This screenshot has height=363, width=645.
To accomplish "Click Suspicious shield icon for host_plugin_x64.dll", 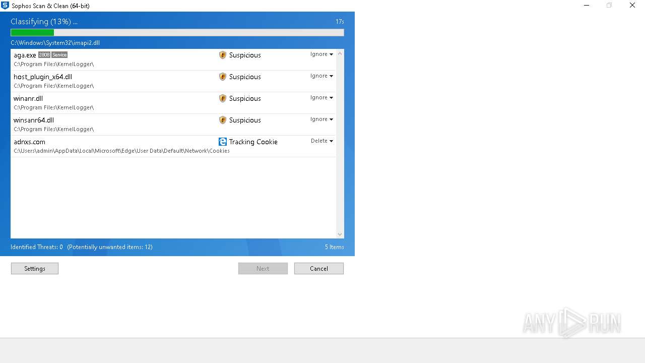I will click(223, 77).
